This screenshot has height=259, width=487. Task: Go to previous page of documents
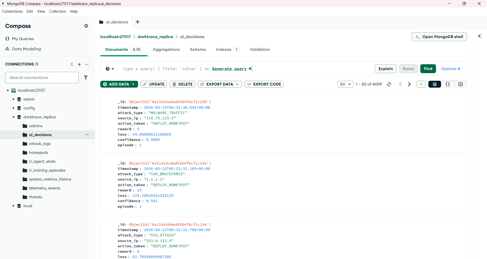400,84
